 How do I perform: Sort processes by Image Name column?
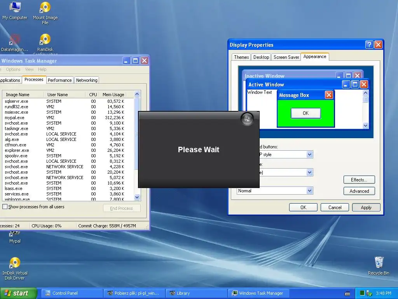click(x=23, y=95)
